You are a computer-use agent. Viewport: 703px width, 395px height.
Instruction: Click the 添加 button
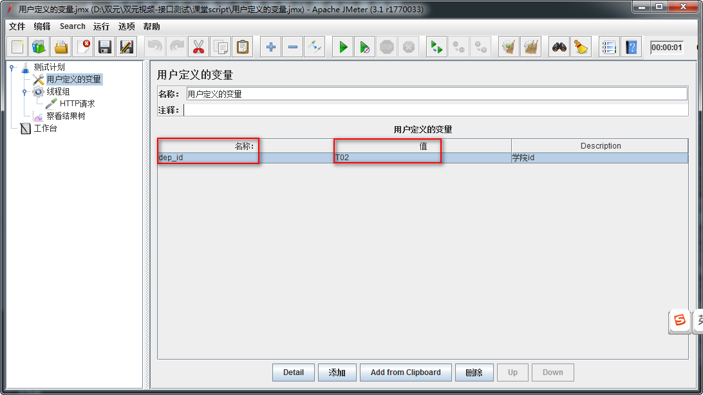[337, 372]
